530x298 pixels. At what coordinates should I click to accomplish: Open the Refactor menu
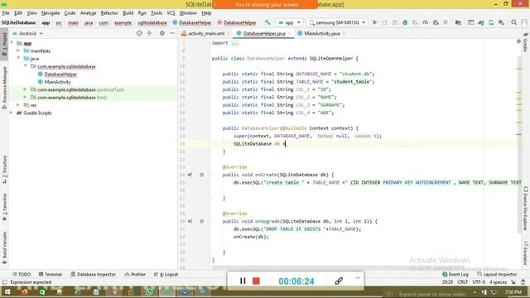click(x=109, y=13)
